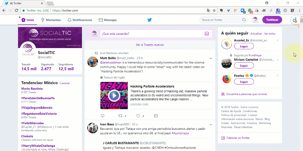Open the Chabelo trend
Image resolution: width=303 pixels, height=151 pixels.
click(27, 136)
